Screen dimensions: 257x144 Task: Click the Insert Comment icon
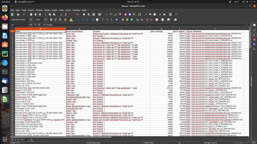pos(150,15)
